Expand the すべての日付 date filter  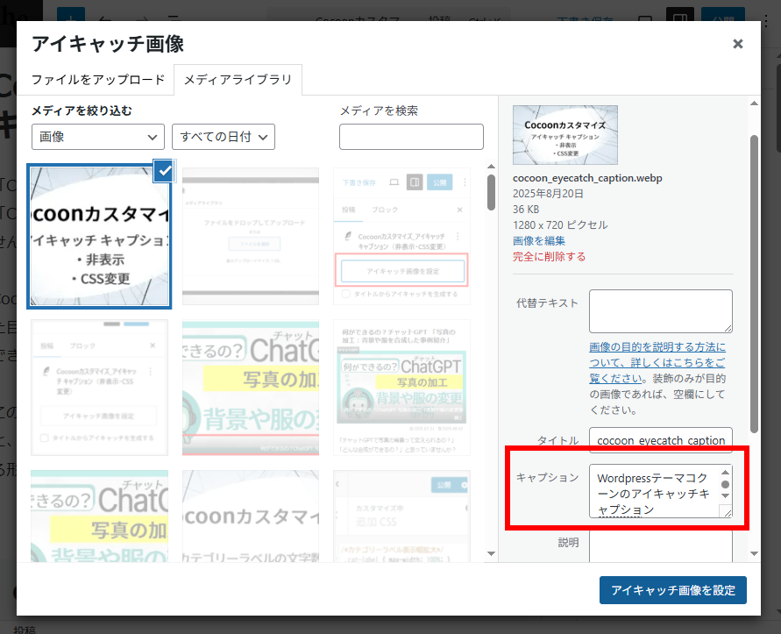(224, 137)
